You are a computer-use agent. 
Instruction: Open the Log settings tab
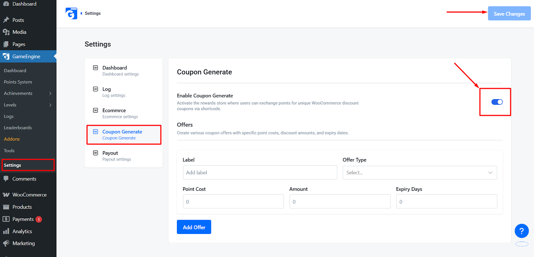tap(123, 92)
